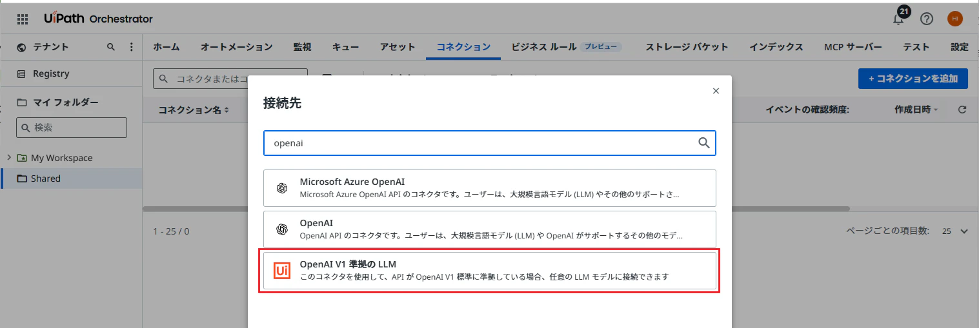
Task: Open the tenant three-dot options menu
Action: [x=132, y=47]
